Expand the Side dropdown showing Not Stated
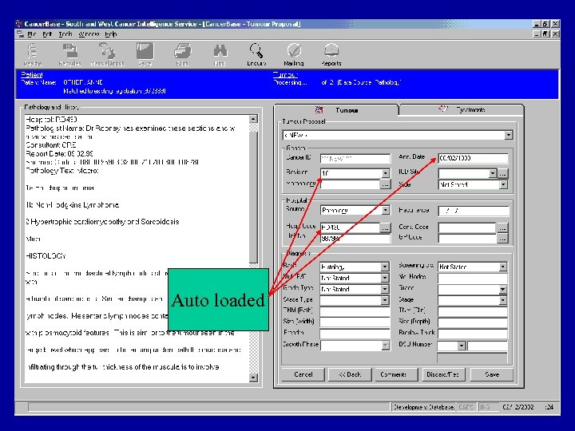 coord(503,184)
